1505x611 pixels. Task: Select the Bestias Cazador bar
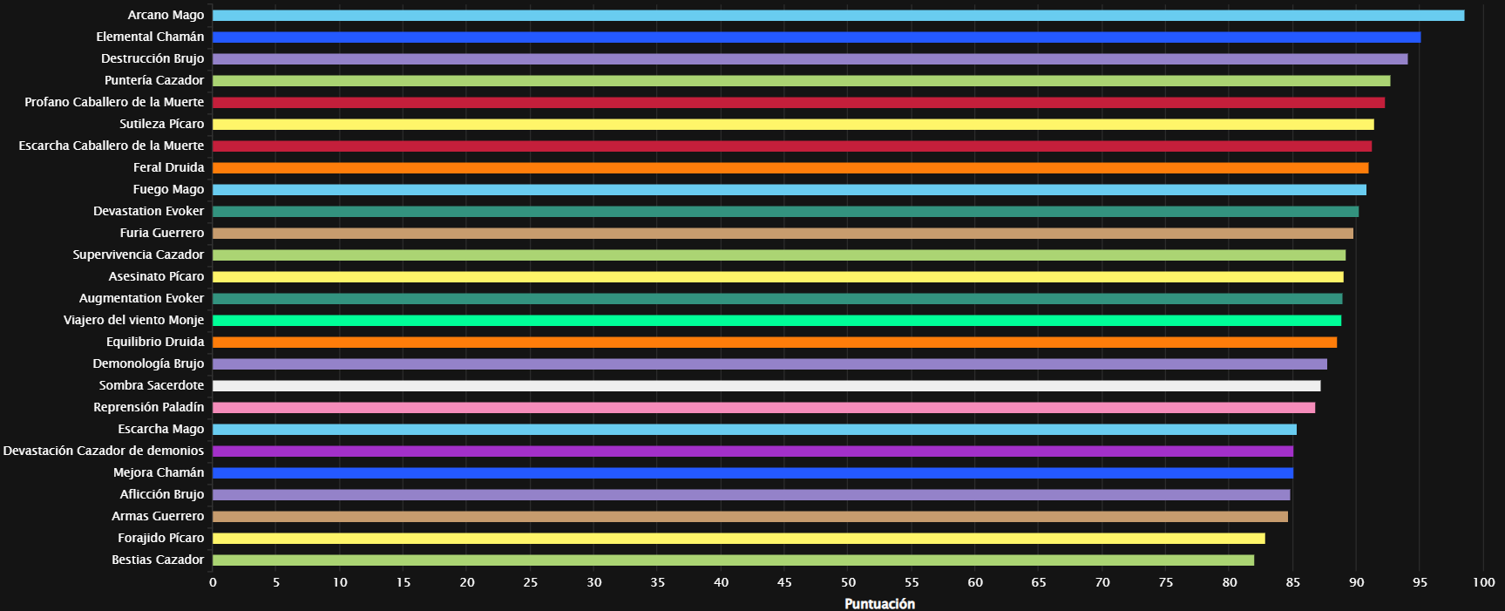(x=733, y=560)
